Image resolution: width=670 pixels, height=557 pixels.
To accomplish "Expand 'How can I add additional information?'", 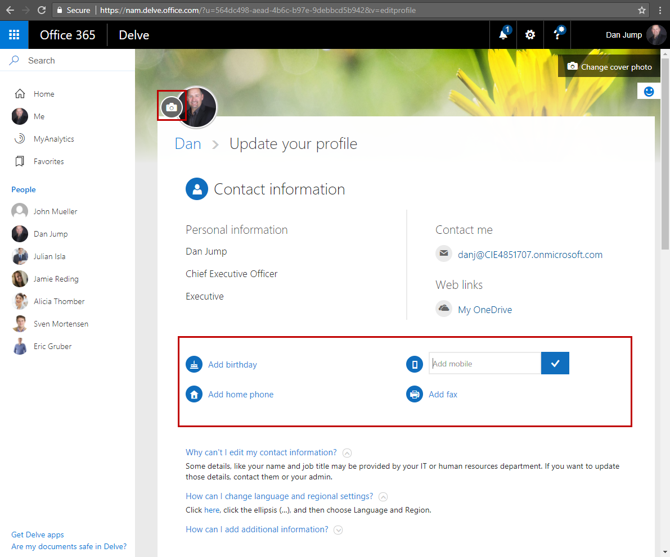I will 338,529.
